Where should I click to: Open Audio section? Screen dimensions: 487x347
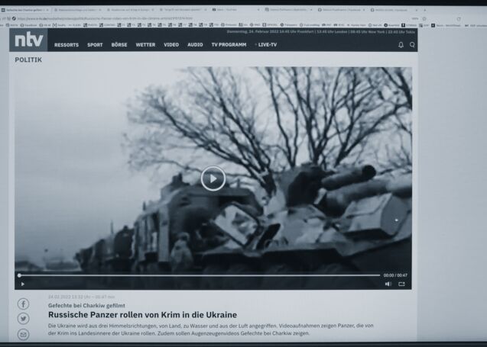pos(195,45)
